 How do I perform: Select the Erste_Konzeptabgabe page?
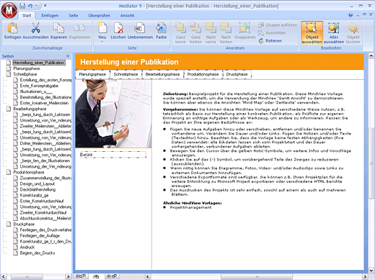39,86
